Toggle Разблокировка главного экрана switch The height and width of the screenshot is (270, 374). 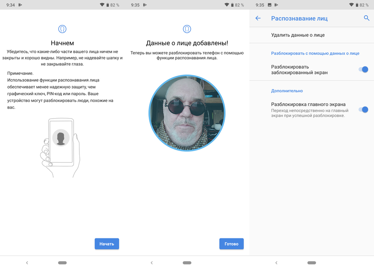(363, 109)
